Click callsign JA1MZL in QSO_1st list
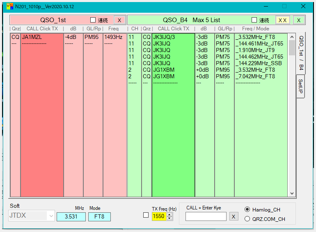This screenshot has width=316, height=232. click(32, 37)
